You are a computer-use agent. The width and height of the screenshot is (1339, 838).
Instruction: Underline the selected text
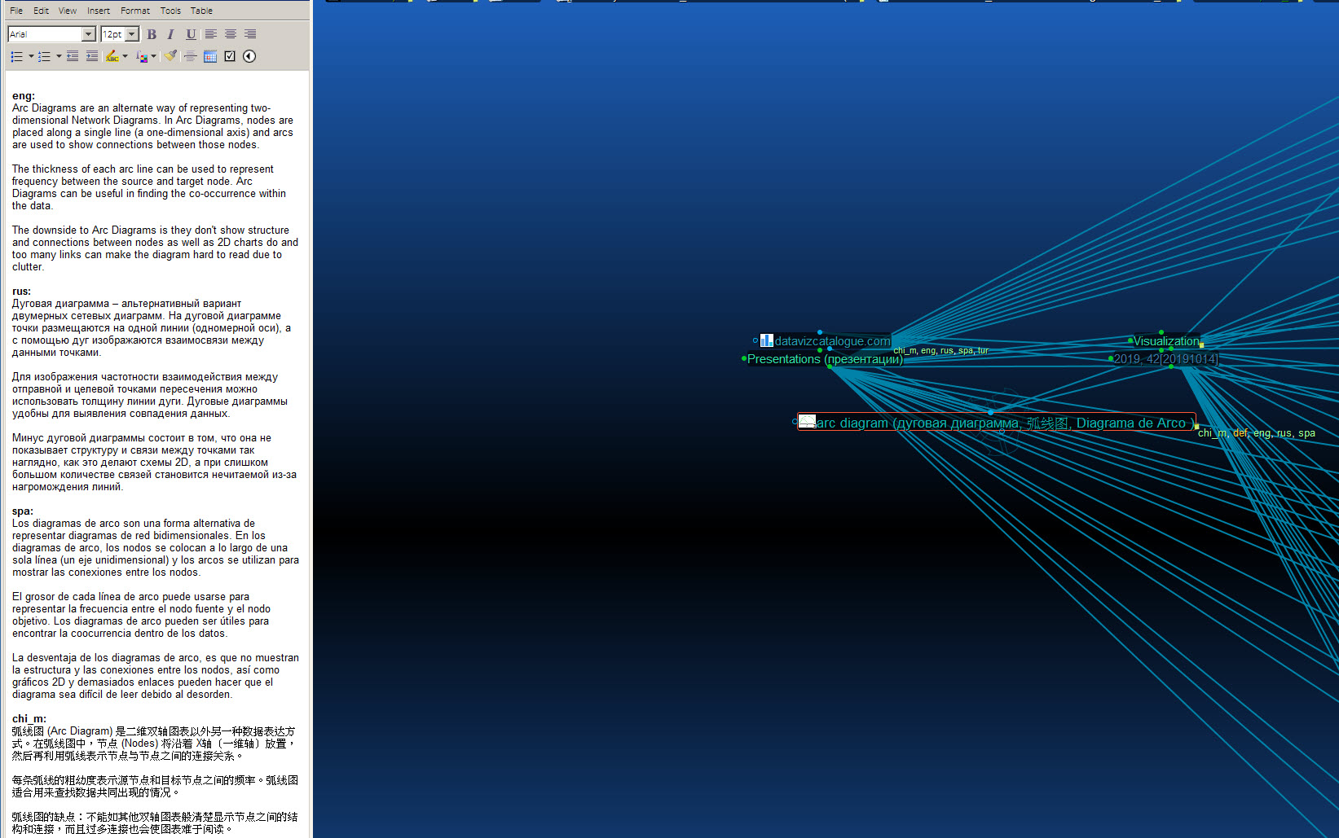point(191,34)
